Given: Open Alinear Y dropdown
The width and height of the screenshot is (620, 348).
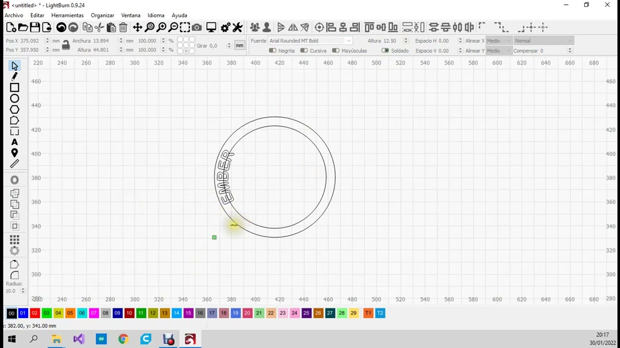Looking at the screenshot, I should click(498, 50).
